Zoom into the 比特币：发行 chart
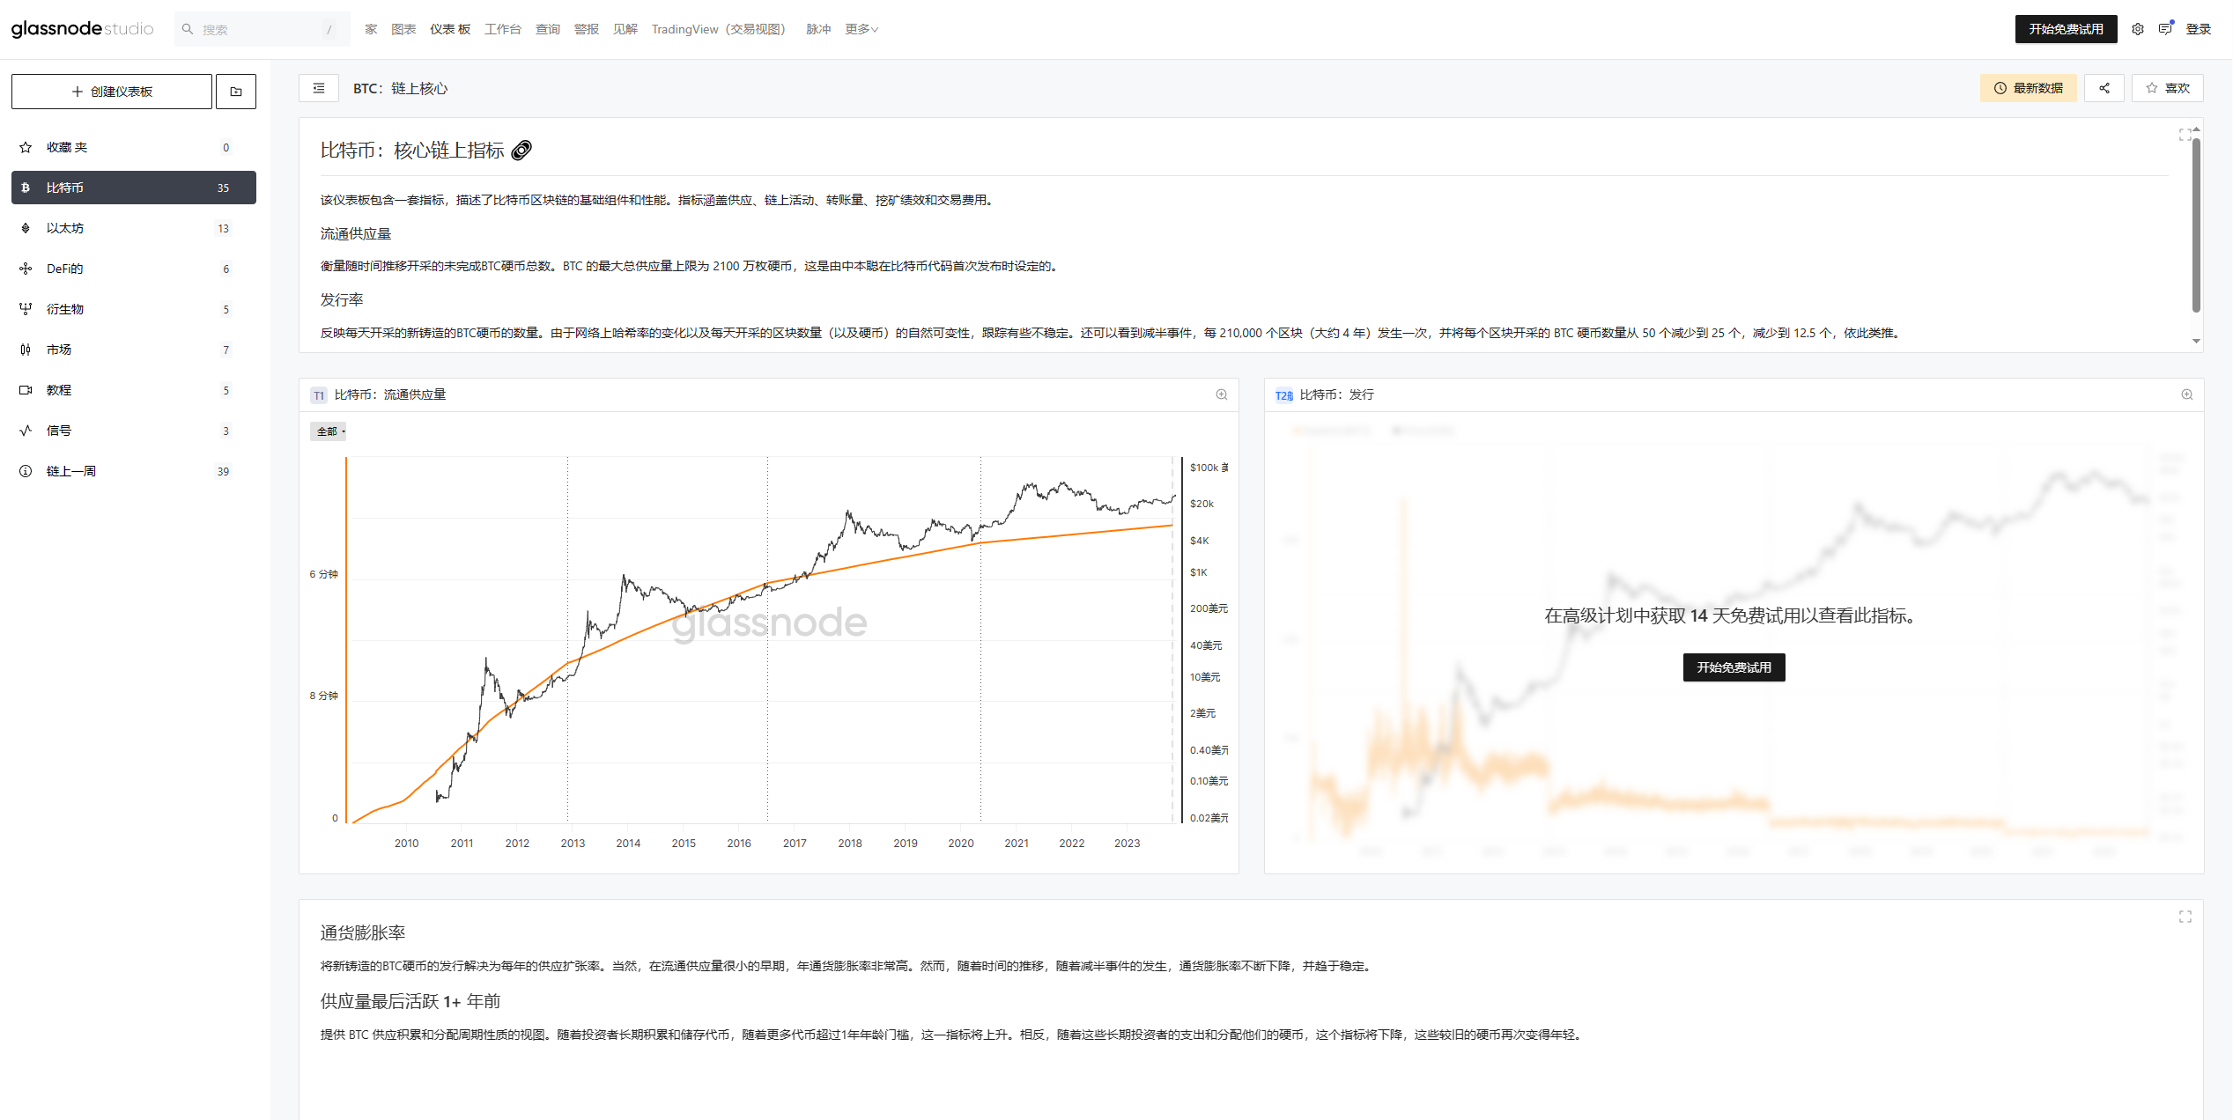 [2186, 394]
